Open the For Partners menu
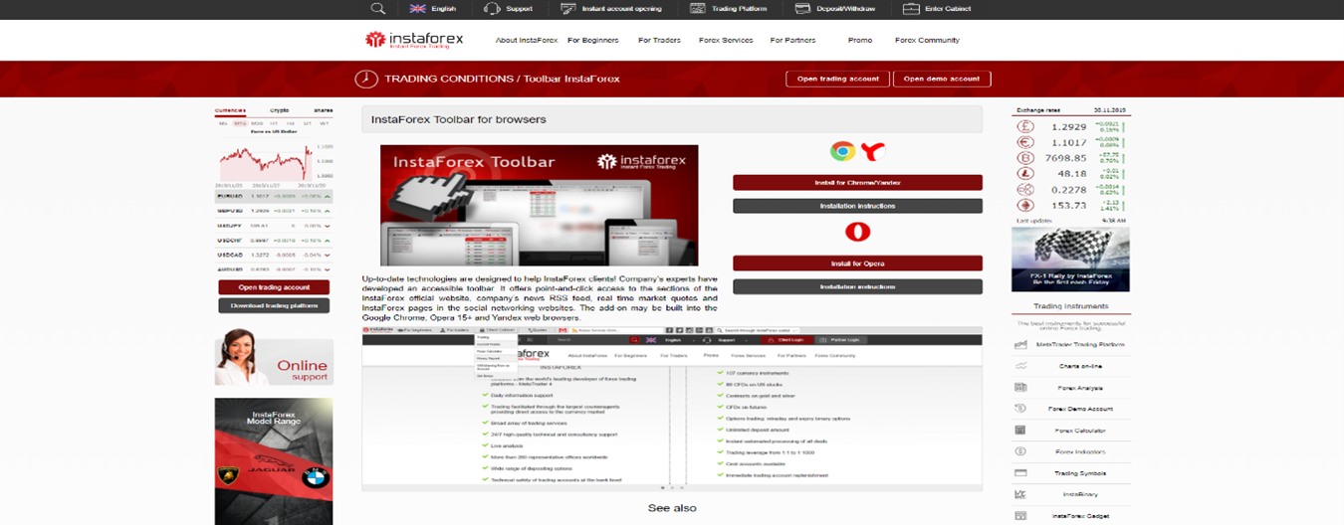This screenshot has height=525, width=1344. pyautogui.click(x=792, y=41)
